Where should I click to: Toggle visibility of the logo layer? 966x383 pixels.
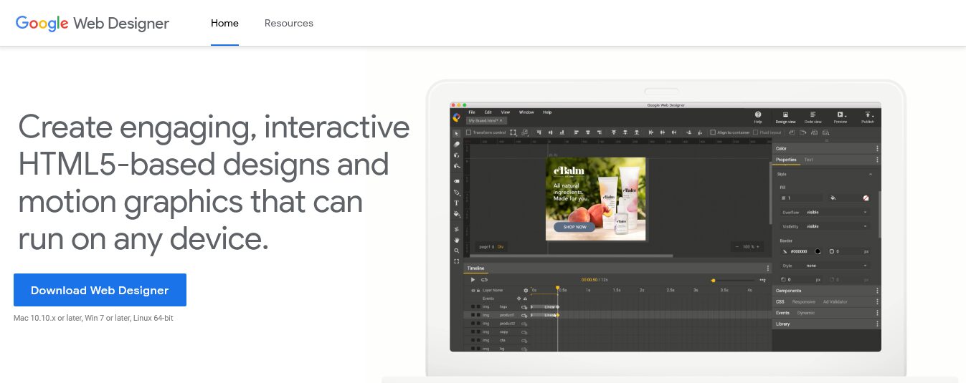point(473,306)
